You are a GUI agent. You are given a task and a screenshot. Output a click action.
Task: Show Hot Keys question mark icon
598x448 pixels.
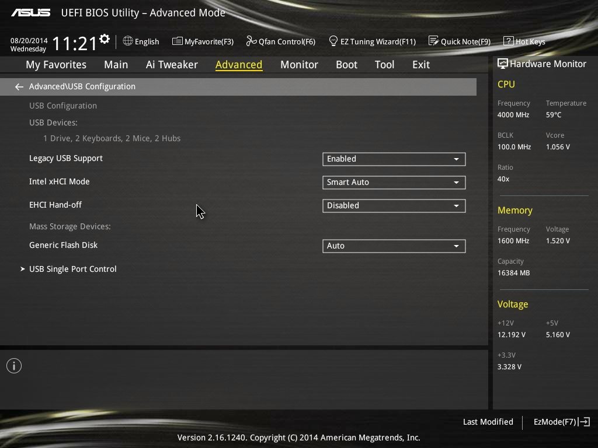pyautogui.click(x=509, y=41)
